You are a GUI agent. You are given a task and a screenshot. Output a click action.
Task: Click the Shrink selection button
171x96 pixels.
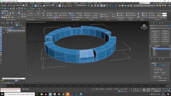click(157, 73)
